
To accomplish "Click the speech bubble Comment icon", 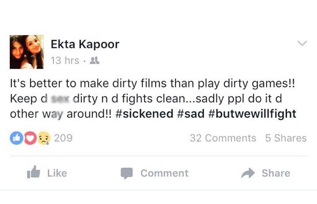I will (127, 173).
